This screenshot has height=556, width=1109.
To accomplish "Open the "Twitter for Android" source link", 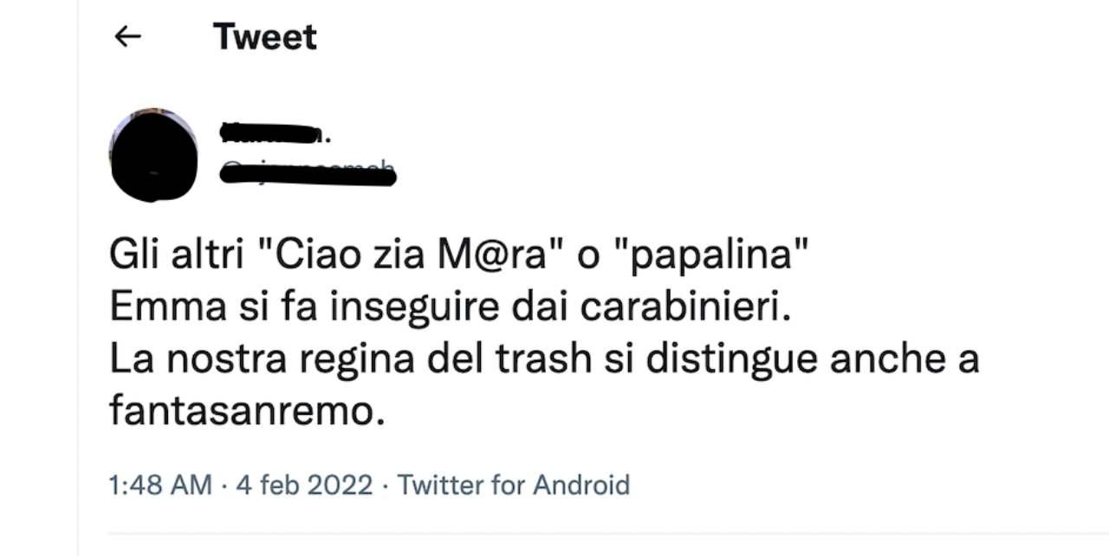I will (513, 485).
